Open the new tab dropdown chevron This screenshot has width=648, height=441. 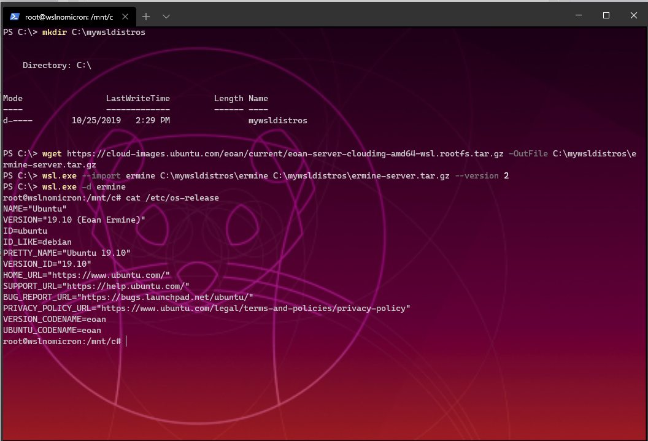[165, 17]
